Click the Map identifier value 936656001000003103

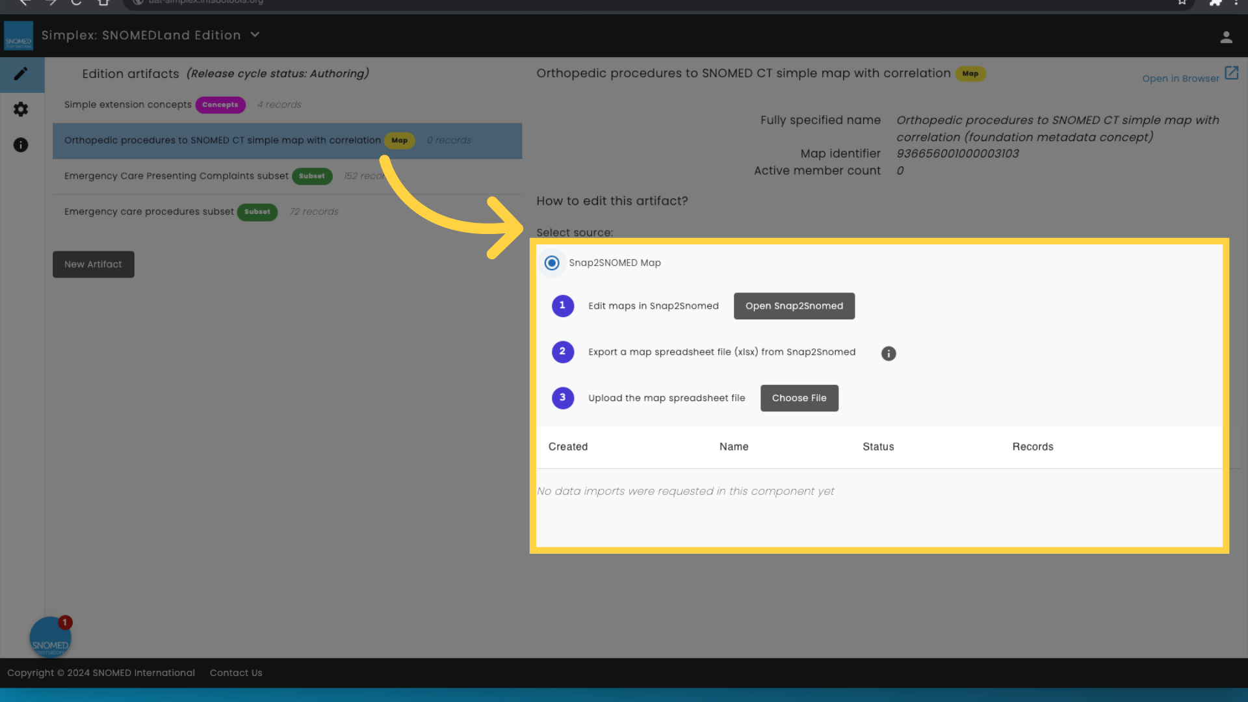[957, 154]
